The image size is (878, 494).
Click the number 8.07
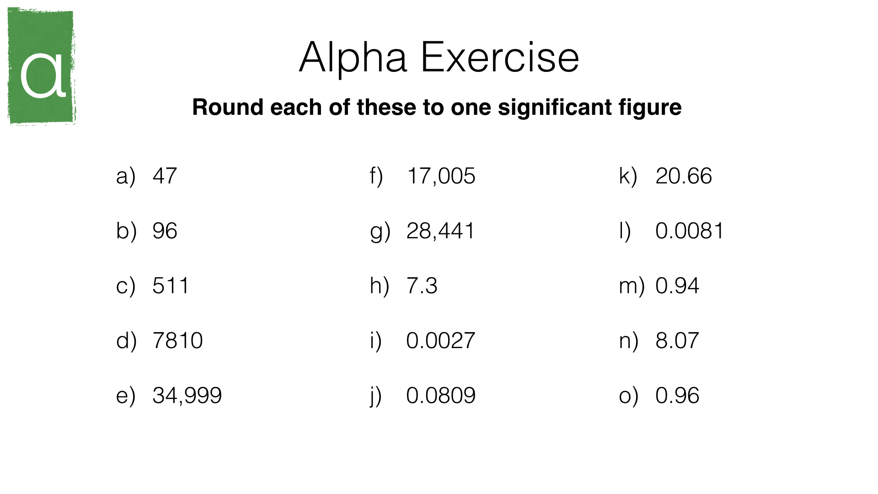click(677, 341)
